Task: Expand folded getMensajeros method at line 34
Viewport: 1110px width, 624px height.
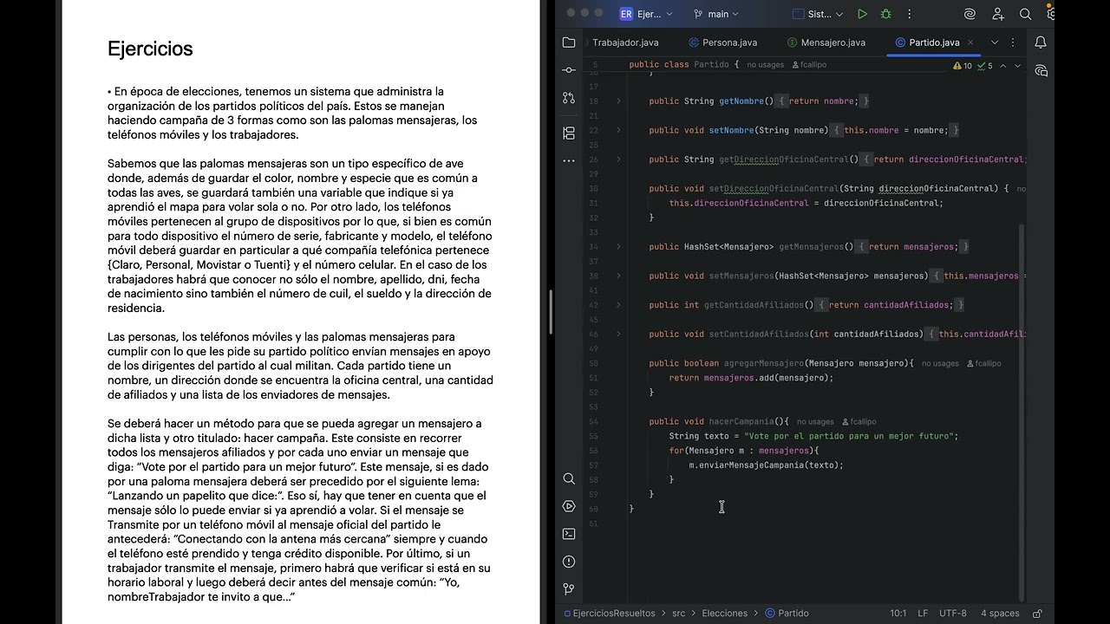Action: click(x=618, y=246)
